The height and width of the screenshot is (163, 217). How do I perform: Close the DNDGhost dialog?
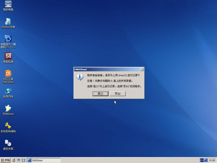click(142, 69)
